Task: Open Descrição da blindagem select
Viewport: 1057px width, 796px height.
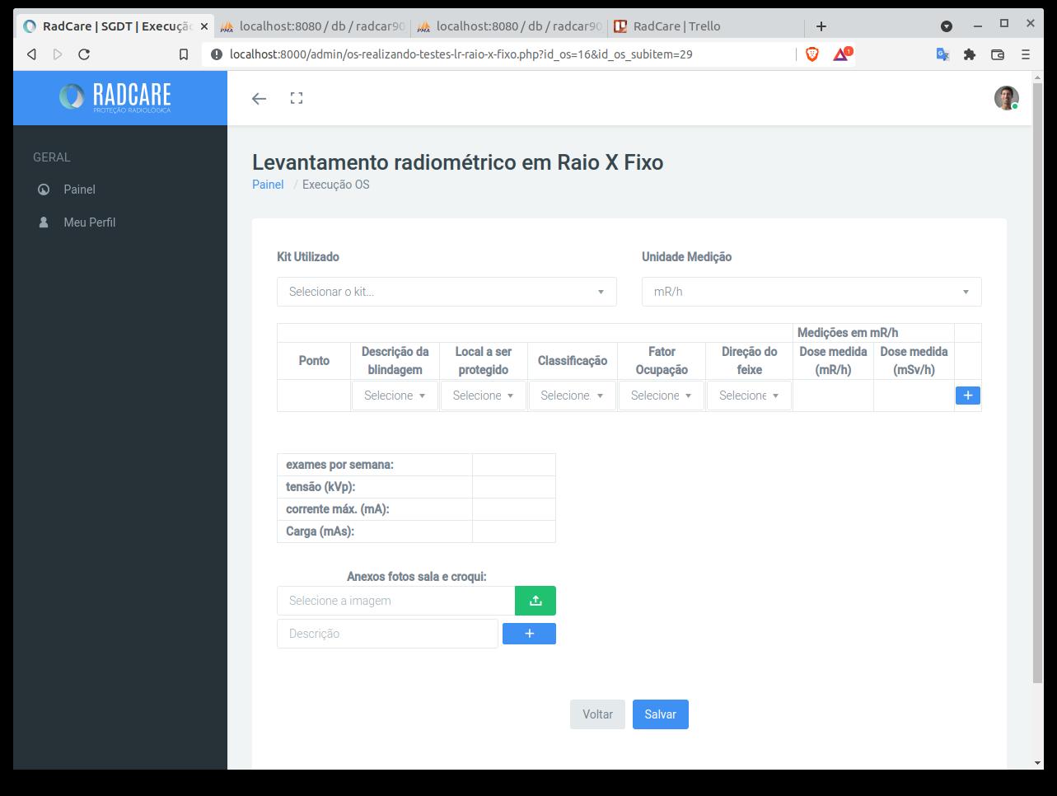Action: pos(395,396)
